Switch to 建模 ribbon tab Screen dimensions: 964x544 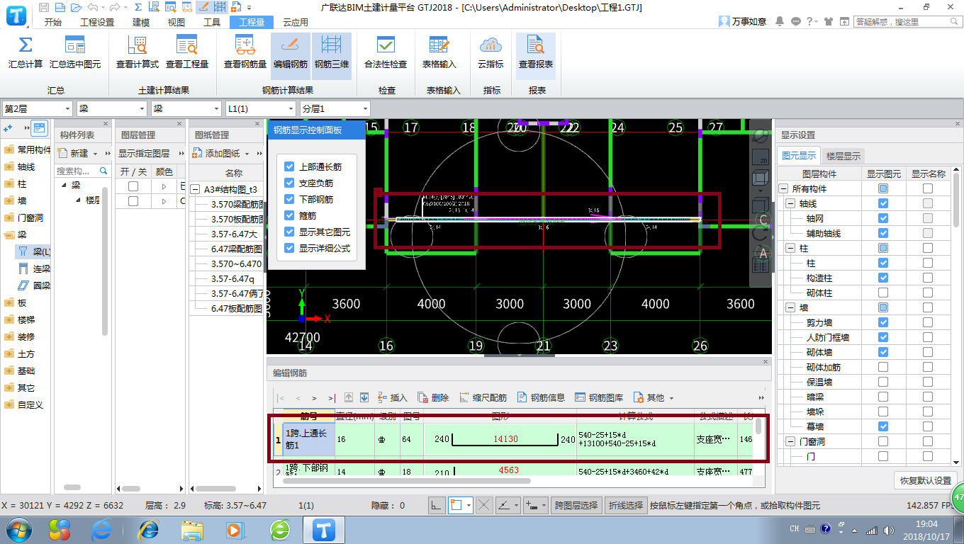point(142,22)
